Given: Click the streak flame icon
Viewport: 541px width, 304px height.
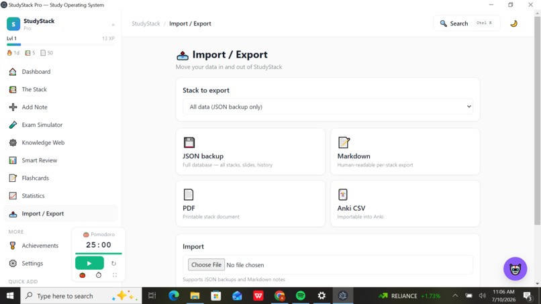Looking at the screenshot, I should (9, 53).
